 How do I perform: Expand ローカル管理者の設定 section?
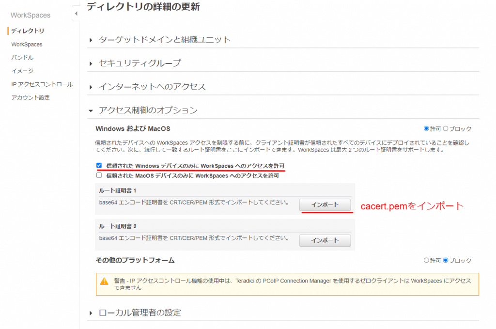(139, 313)
